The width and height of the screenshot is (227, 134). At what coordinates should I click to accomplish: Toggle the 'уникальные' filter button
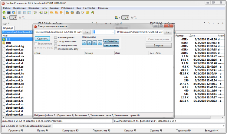[111, 45]
